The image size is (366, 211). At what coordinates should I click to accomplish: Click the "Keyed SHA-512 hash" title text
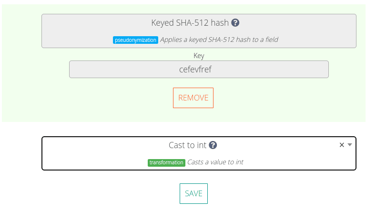click(x=190, y=22)
